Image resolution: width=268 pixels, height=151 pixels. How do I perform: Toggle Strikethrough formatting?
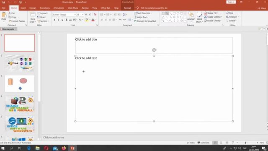pos(70,20)
